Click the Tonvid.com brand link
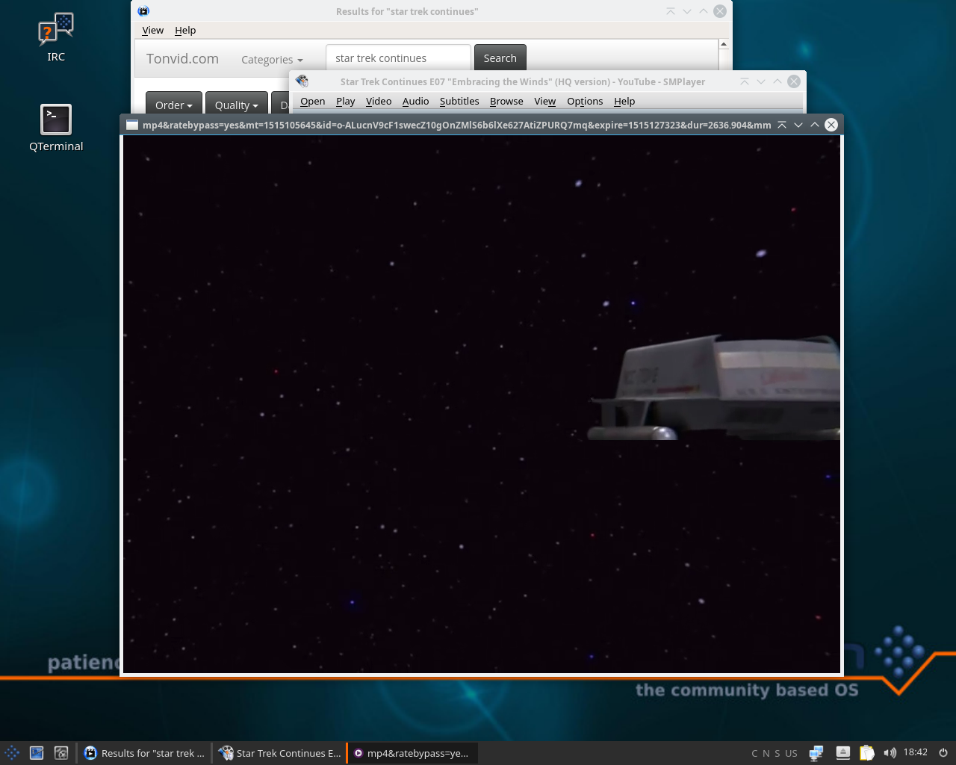956x765 pixels. pyautogui.click(x=182, y=59)
